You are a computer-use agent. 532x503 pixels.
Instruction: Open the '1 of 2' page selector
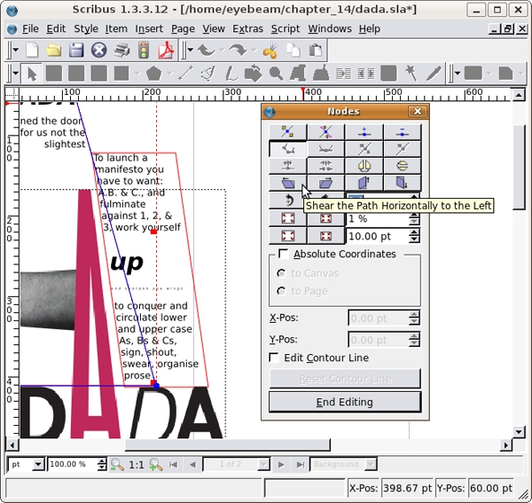pos(237,464)
